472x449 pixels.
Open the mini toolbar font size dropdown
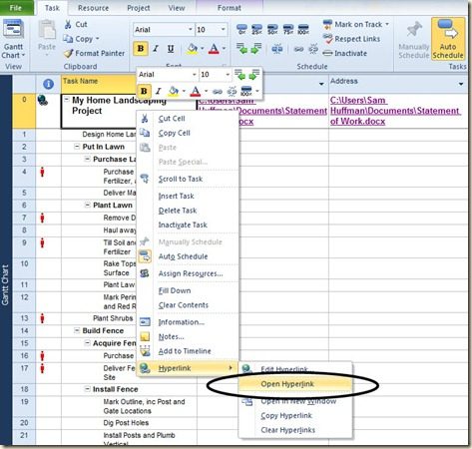pyautogui.click(x=228, y=75)
